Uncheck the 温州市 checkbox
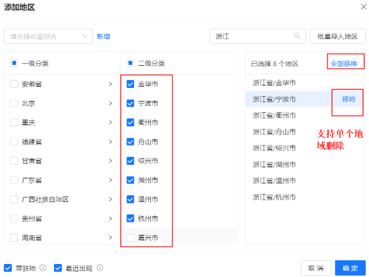This screenshot has width=369, height=277. (x=130, y=200)
